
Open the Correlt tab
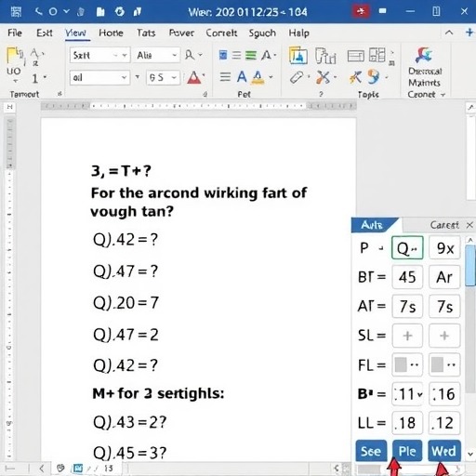pyautogui.click(x=221, y=33)
